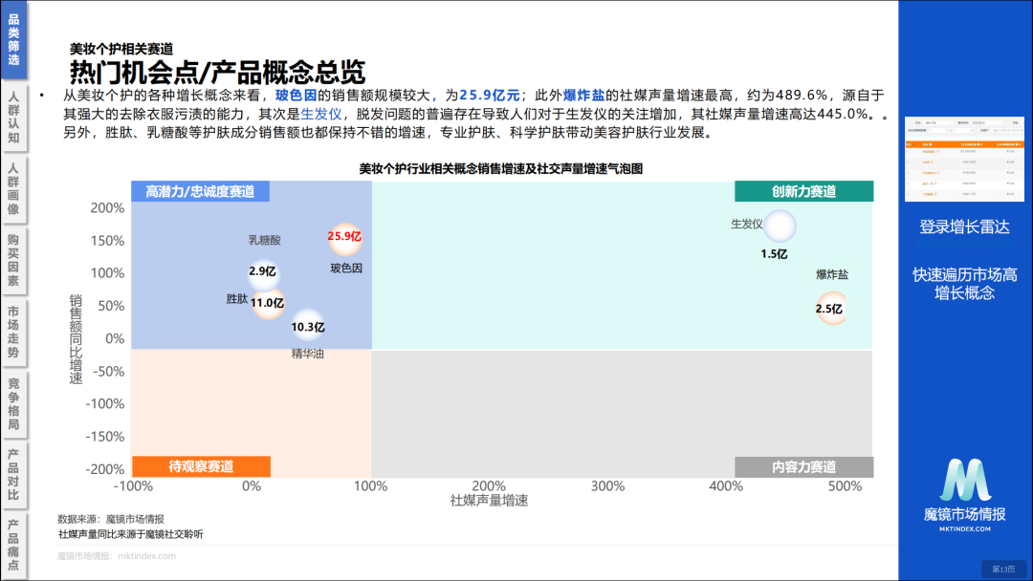
Task: Click the 销售额同比增速 y-axis label
Action: pos(76,339)
